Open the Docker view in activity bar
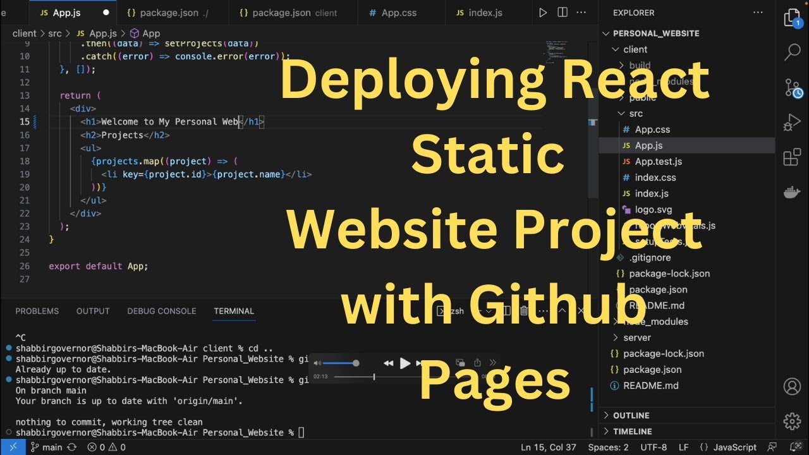 (792, 193)
